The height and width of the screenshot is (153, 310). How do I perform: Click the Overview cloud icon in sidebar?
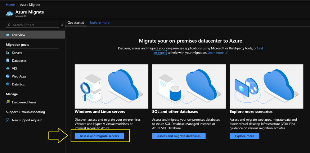[x=8, y=35]
